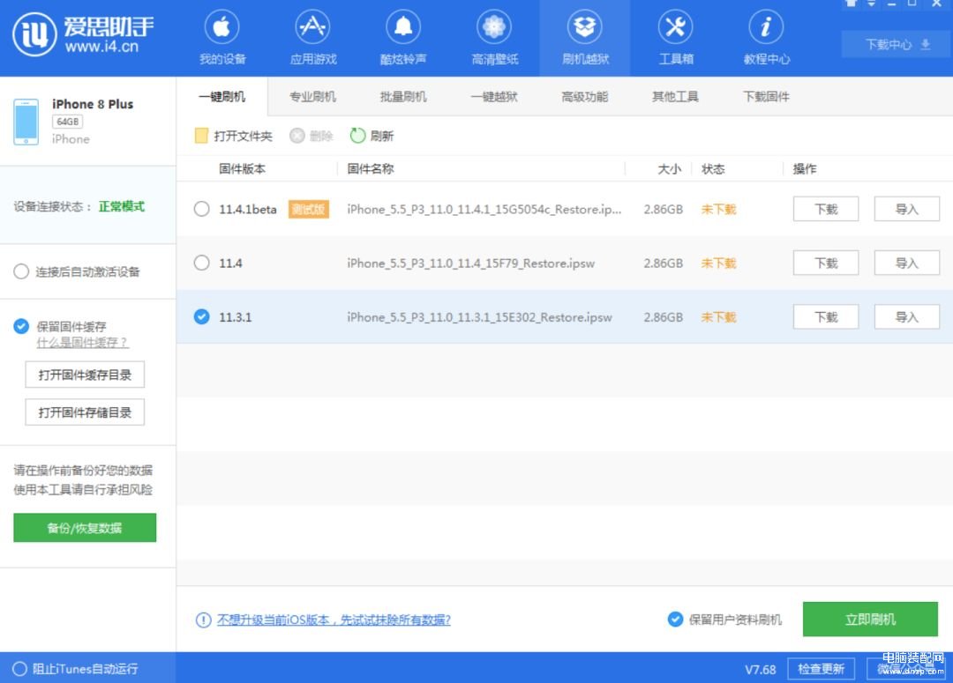Click 打开固件缓存目录 button
The image size is (953, 683).
[x=85, y=375]
